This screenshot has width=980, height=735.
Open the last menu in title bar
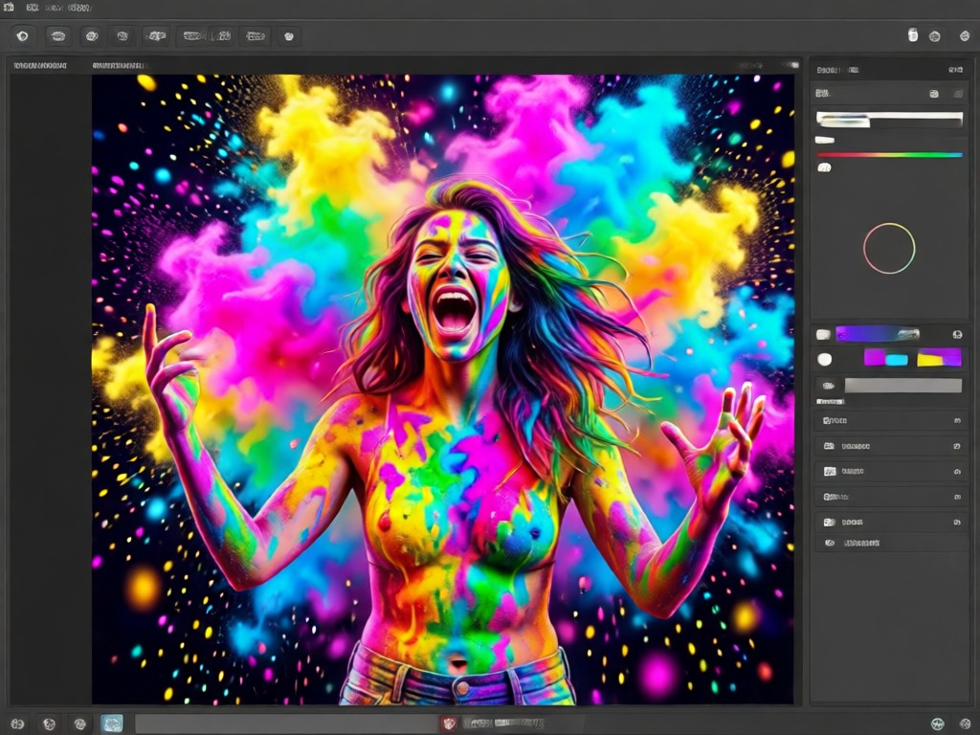click(78, 8)
